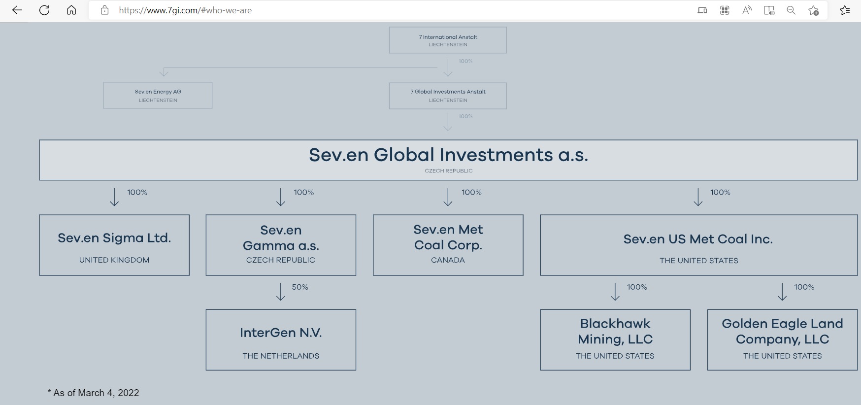View site info via lock icon

coord(104,10)
